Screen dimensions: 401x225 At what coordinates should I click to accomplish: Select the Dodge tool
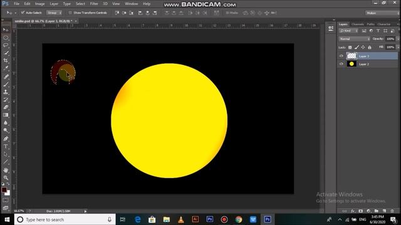click(x=6, y=131)
